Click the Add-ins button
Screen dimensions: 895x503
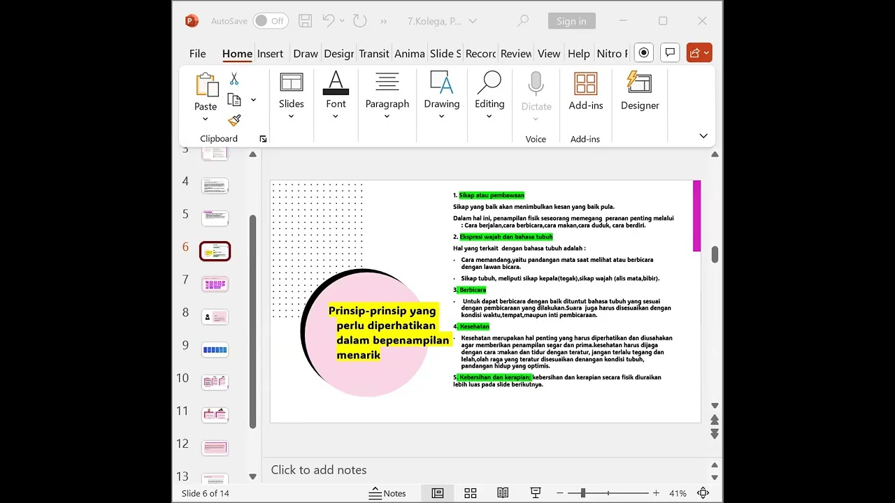586,92
